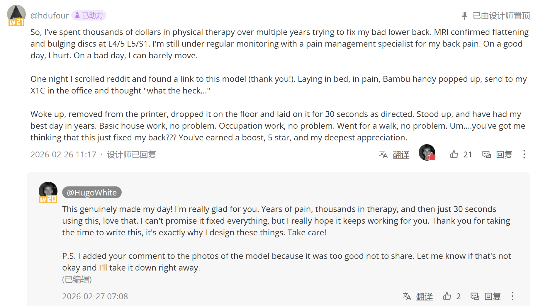Screen dimensions: 543x306
Task: Like hdufour's comment with thumbs-up
Action: pos(454,154)
